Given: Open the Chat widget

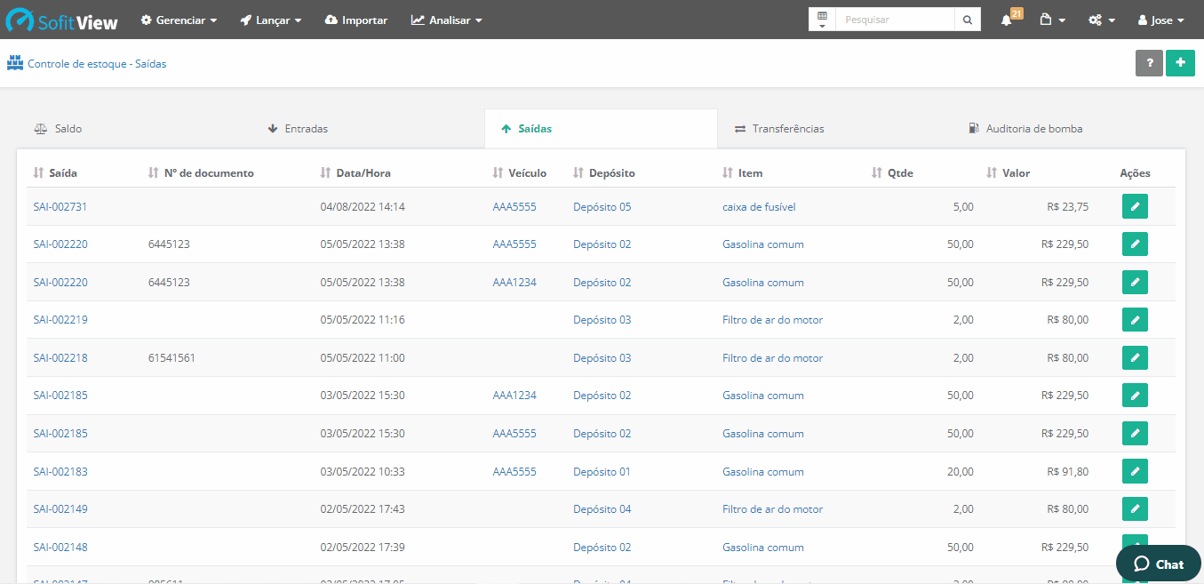Looking at the screenshot, I should pyautogui.click(x=1159, y=564).
